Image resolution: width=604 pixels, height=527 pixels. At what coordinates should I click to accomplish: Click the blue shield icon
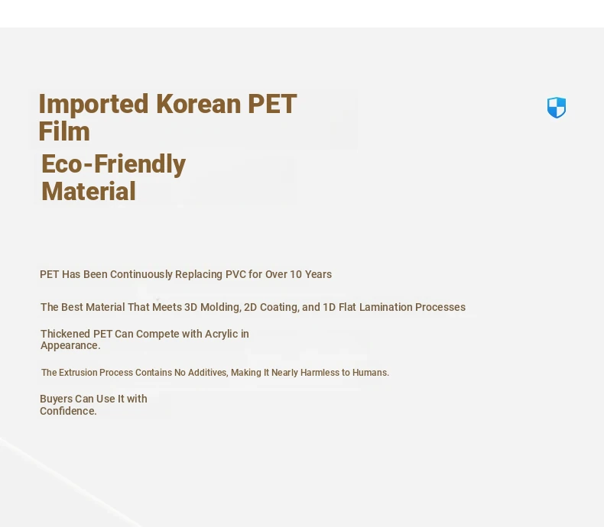tap(557, 108)
